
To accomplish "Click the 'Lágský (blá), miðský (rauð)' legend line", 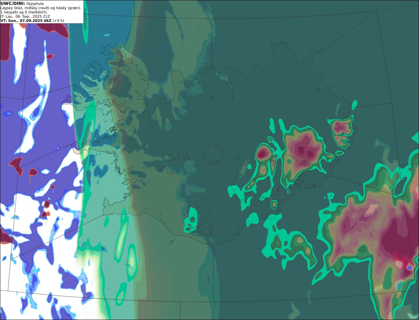I will pyautogui.click(x=41, y=8).
